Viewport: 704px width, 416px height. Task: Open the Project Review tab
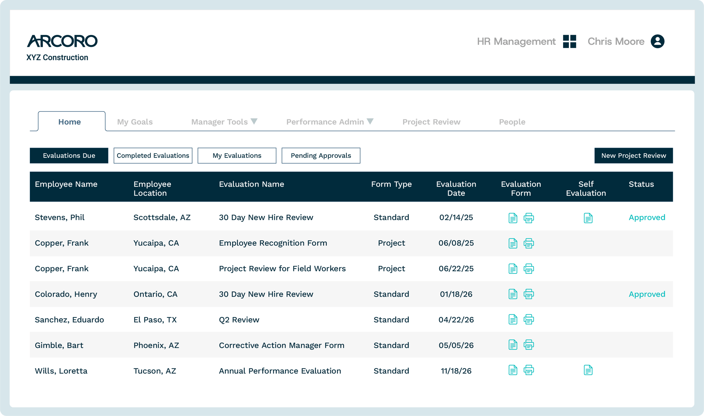[431, 122]
